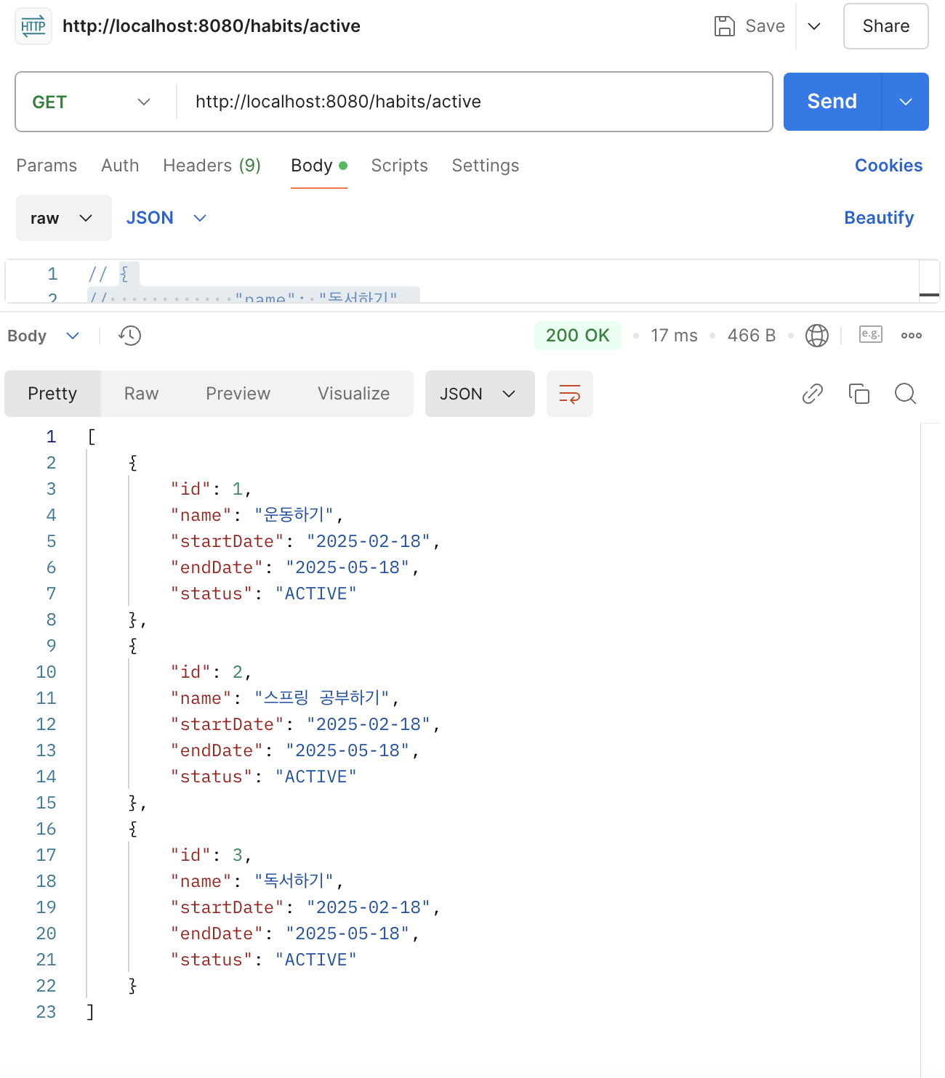Click the "id": 3 line
This screenshot has height=1078, width=945.
(x=211, y=855)
